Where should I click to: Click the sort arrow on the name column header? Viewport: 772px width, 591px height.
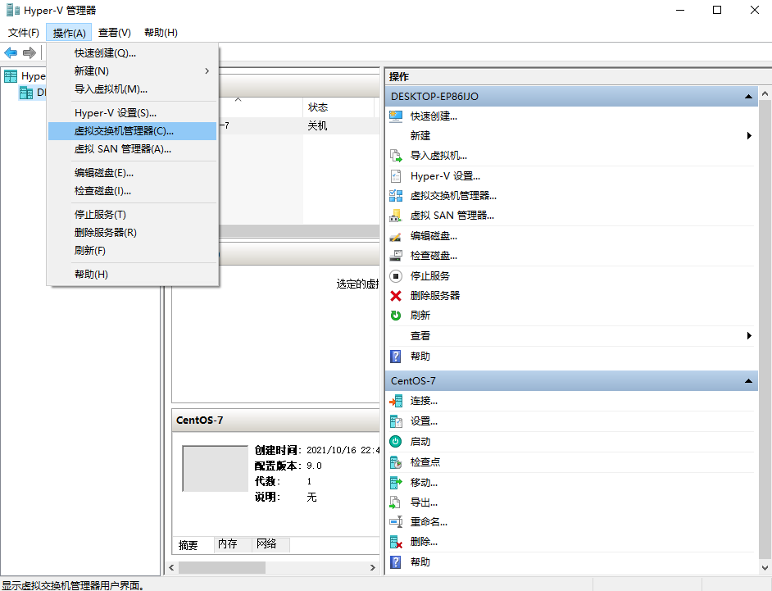[238, 99]
